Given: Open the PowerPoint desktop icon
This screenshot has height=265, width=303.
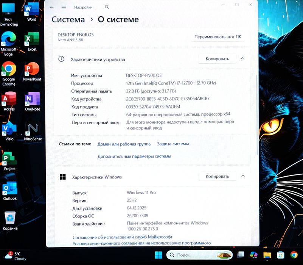Looking at the screenshot, I should tap(32, 72).
